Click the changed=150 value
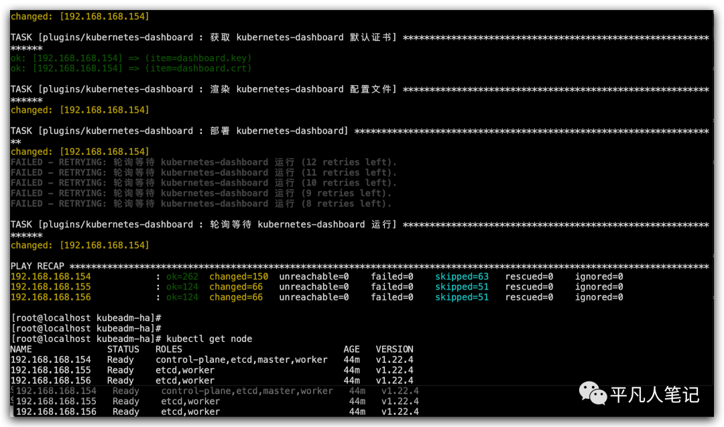The height and width of the screenshot is (427, 724). (x=239, y=277)
